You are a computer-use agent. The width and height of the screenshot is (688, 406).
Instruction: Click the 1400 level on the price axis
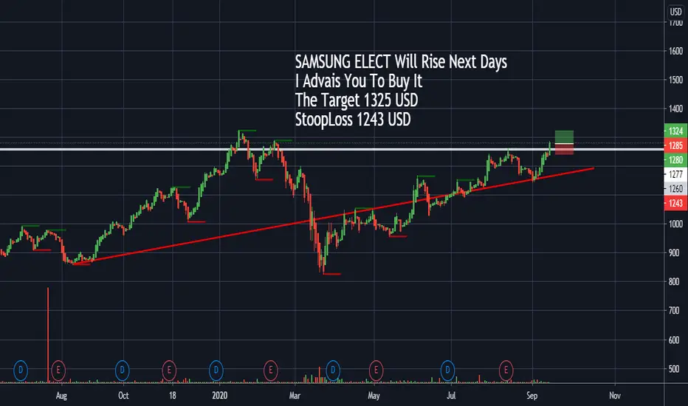pyautogui.click(x=675, y=109)
